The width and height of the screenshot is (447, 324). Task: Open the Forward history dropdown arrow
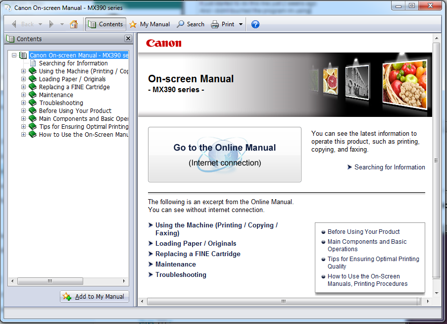point(62,24)
